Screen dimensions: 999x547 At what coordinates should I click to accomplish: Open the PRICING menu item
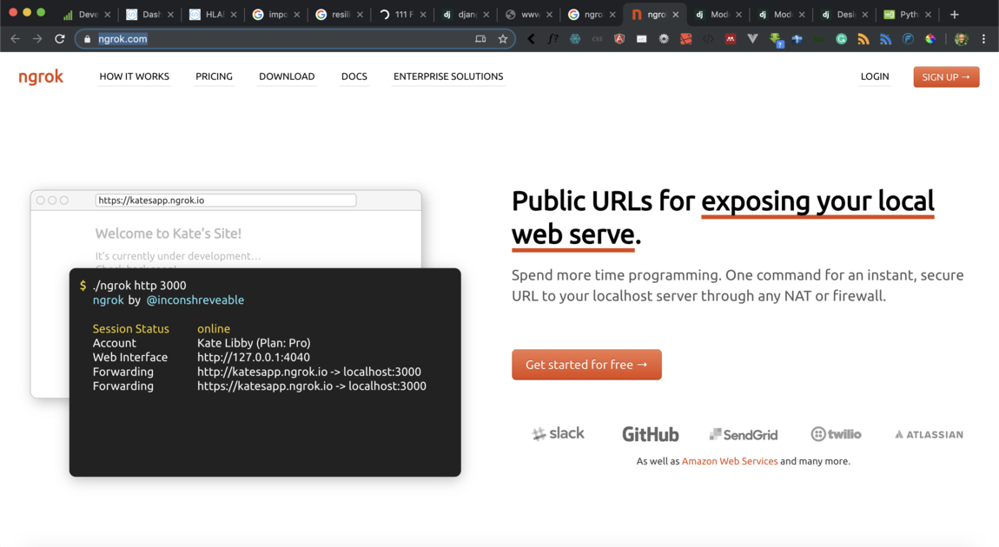(214, 76)
